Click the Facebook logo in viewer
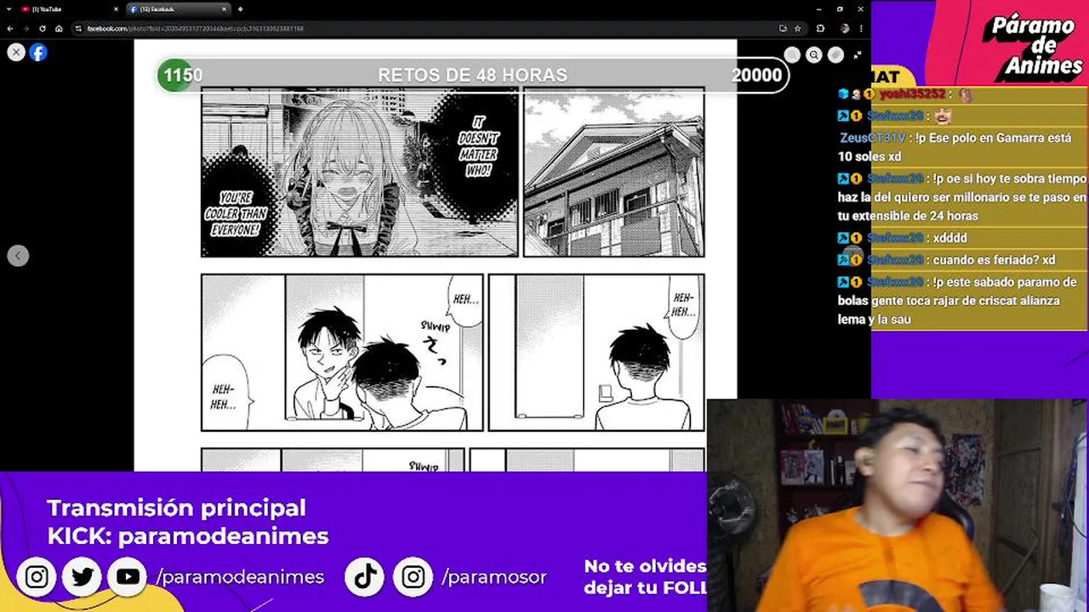 click(38, 53)
